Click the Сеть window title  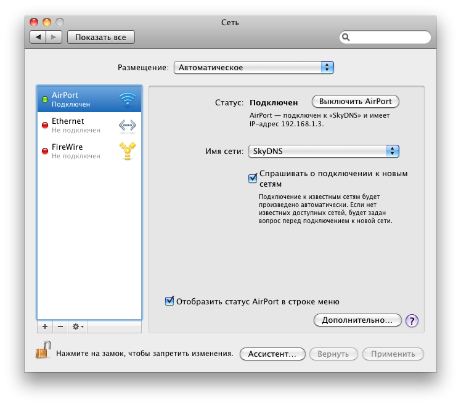230,23
